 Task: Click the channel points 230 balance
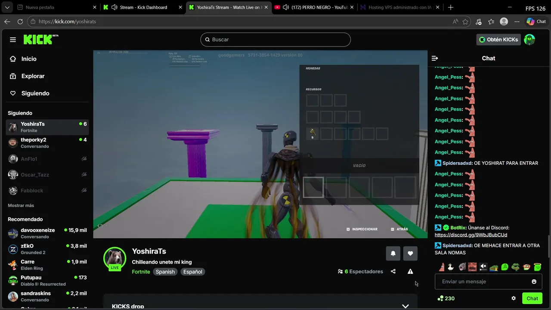click(x=446, y=298)
